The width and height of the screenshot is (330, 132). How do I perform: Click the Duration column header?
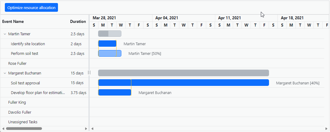coord(78,22)
